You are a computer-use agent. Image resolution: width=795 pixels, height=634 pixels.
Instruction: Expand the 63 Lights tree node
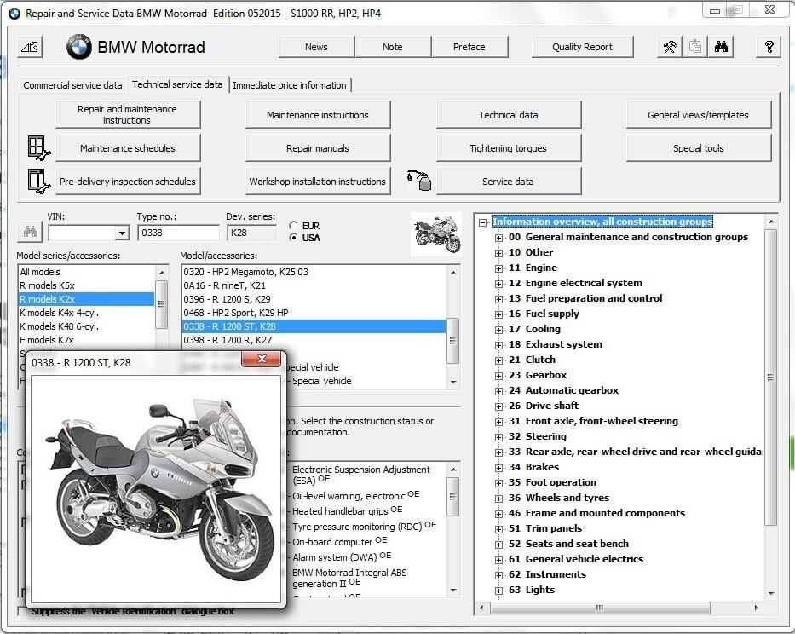pyautogui.click(x=499, y=591)
